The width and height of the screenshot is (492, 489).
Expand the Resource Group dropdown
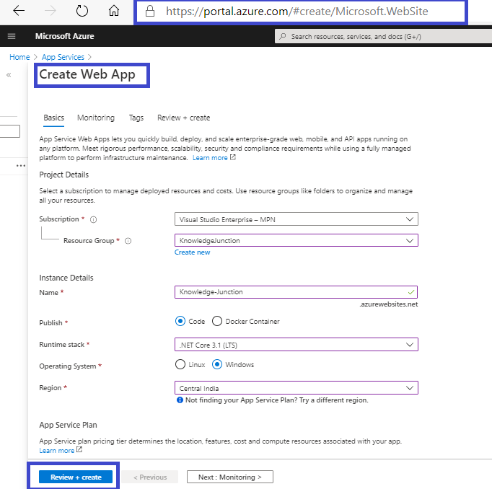tap(296, 240)
